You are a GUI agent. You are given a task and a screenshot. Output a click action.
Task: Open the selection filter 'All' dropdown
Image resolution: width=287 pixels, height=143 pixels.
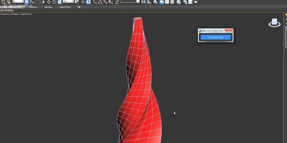18,2
